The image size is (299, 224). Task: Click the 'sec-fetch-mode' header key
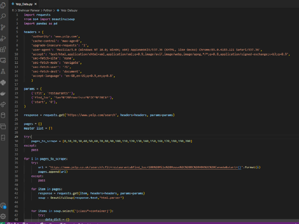point(45,63)
